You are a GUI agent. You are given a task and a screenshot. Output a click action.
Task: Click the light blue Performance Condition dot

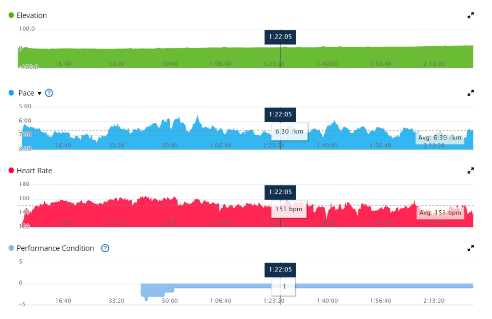click(12, 248)
